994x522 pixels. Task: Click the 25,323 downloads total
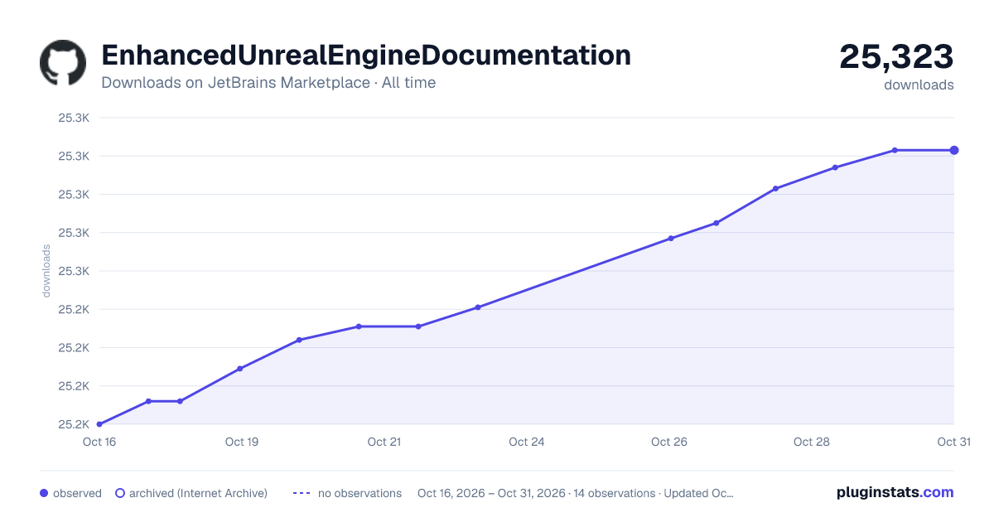point(896,57)
